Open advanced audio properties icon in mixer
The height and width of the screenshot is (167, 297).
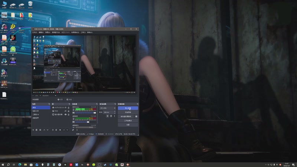click(73, 130)
